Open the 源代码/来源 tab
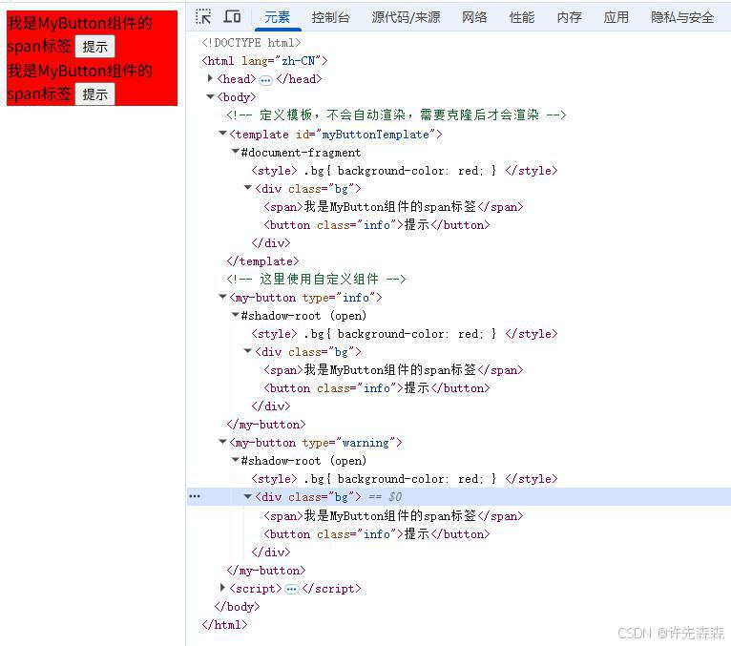The height and width of the screenshot is (646, 731). tap(406, 17)
